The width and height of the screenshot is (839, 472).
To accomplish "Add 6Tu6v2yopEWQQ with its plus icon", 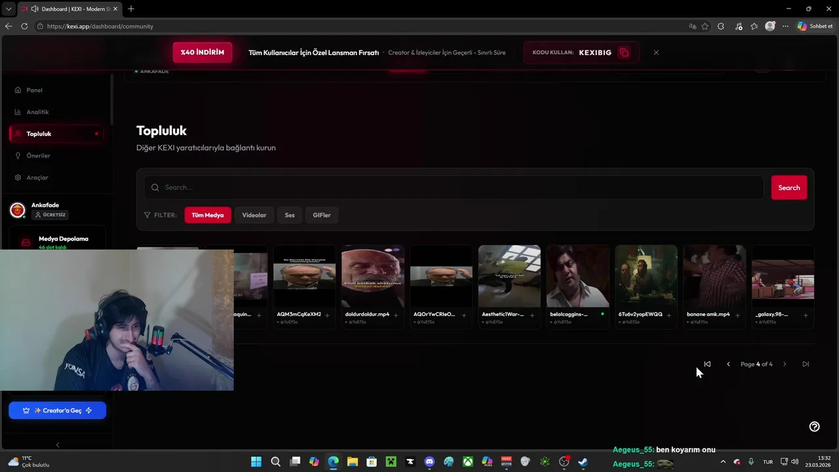I will click(669, 315).
